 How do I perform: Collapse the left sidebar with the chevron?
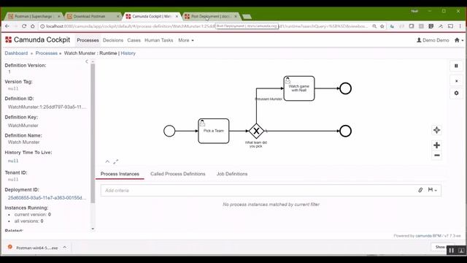(87, 61)
